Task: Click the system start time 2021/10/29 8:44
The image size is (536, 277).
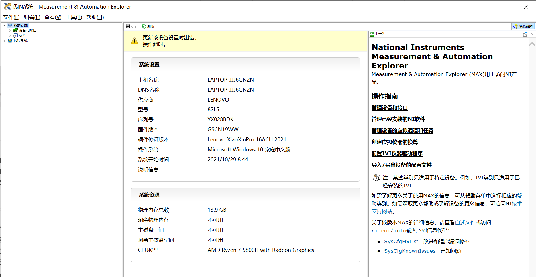Action: click(x=228, y=160)
